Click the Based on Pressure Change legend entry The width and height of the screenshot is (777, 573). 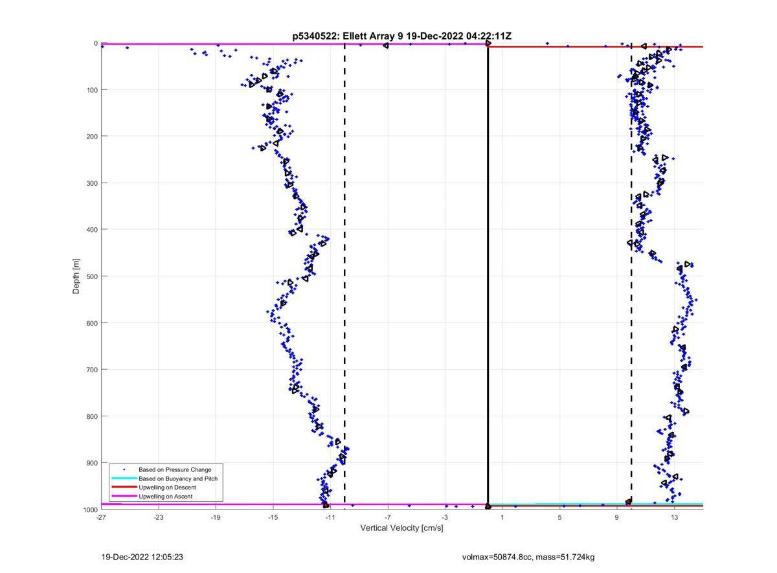[175, 469]
